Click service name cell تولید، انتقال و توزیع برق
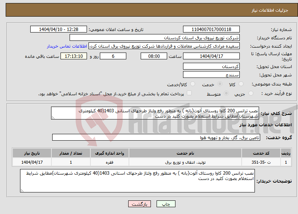Image resolution: width=298 pixels, height=214 pixels. click(x=185, y=162)
